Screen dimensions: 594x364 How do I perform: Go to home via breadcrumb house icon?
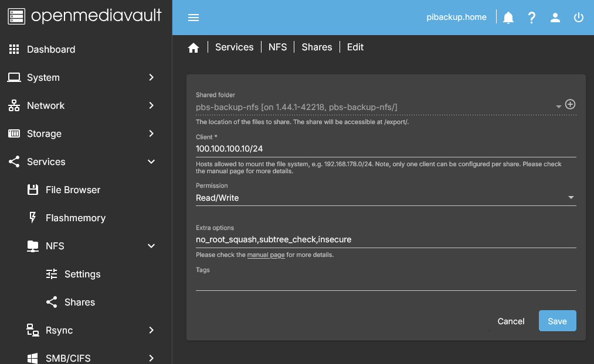point(194,48)
